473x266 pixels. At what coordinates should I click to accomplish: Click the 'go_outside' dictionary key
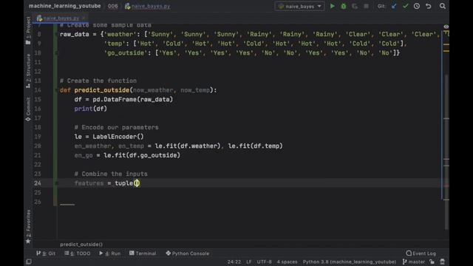(x=126, y=53)
